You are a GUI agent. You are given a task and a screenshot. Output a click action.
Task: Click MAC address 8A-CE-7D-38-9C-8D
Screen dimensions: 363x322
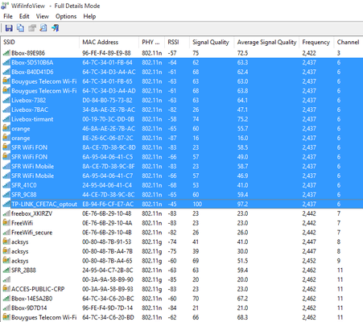click(109, 147)
